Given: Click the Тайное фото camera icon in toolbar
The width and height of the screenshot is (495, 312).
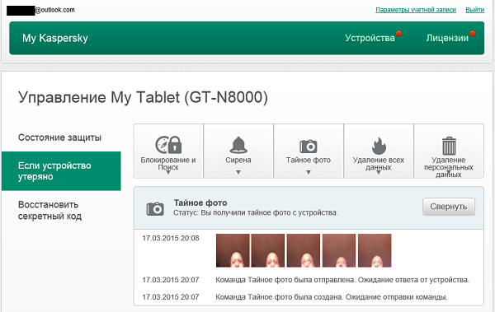Looking at the screenshot, I should pyautogui.click(x=308, y=146).
